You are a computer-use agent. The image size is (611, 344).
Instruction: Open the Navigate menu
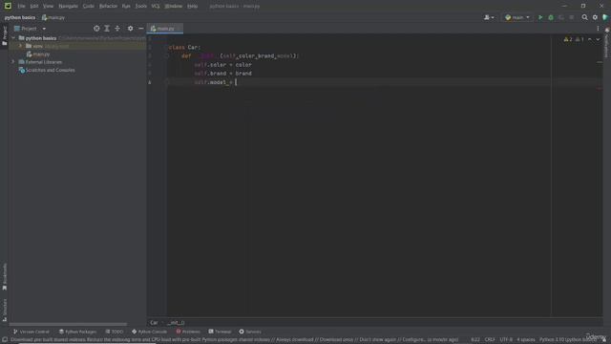click(68, 7)
